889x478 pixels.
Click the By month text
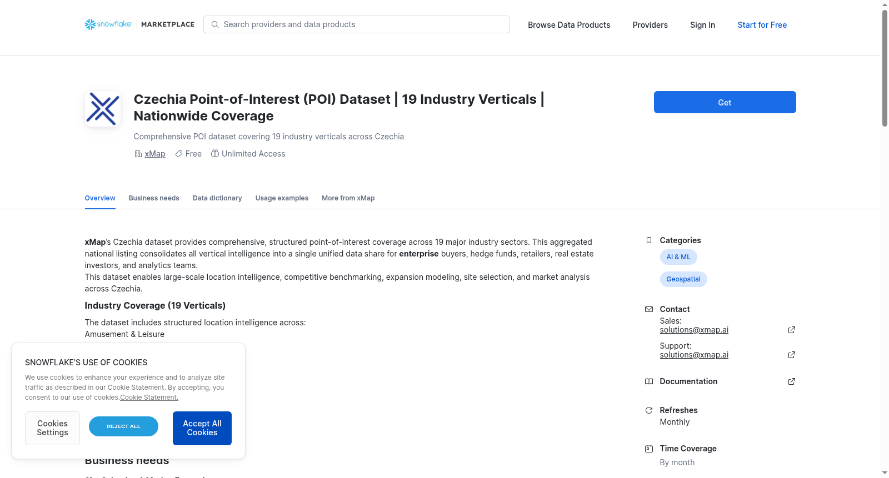coord(677,462)
